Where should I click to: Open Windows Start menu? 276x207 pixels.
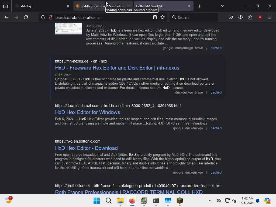click(96, 201)
